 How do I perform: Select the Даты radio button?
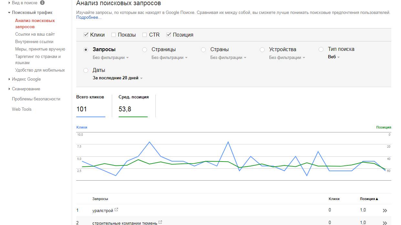pyautogui.click(x=86, y=70)
